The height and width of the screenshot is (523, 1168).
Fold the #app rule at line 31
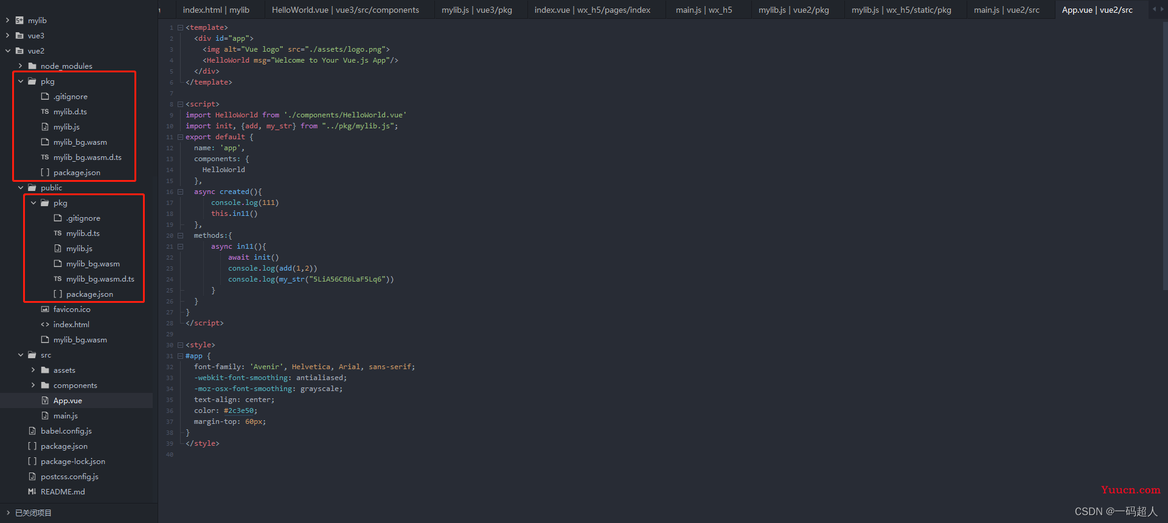(180, 356)
